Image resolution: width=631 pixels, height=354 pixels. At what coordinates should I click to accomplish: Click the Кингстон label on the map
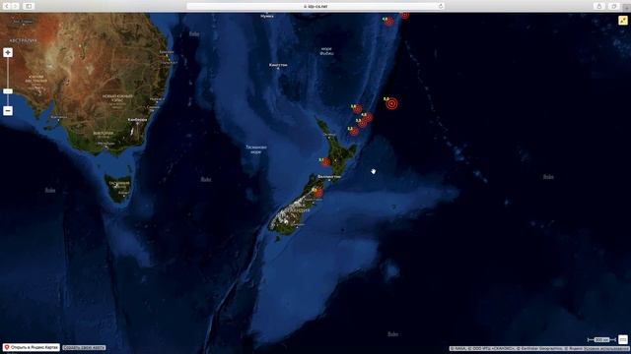click(278, 65)
